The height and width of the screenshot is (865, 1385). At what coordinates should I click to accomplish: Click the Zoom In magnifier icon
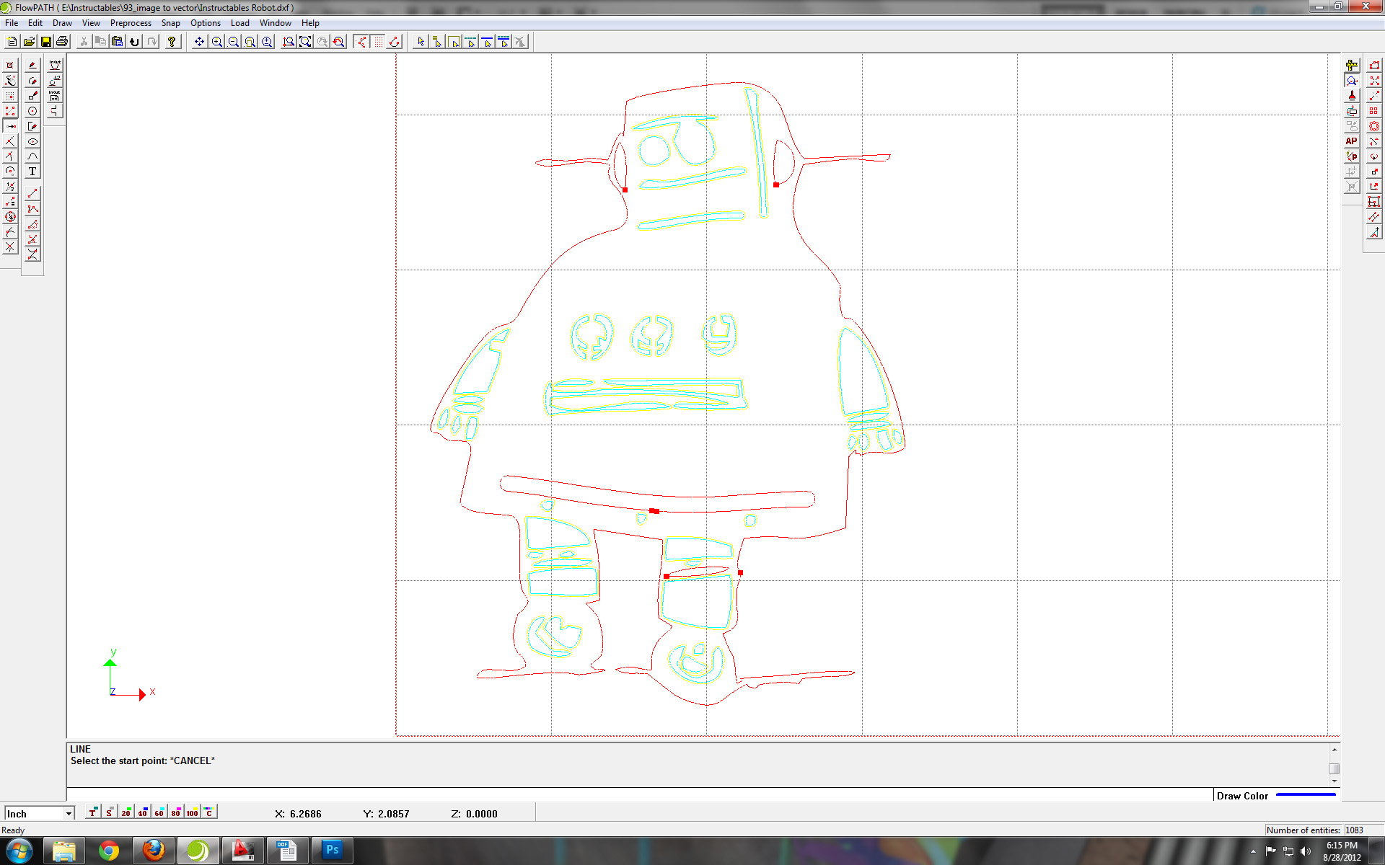(216, 42)
